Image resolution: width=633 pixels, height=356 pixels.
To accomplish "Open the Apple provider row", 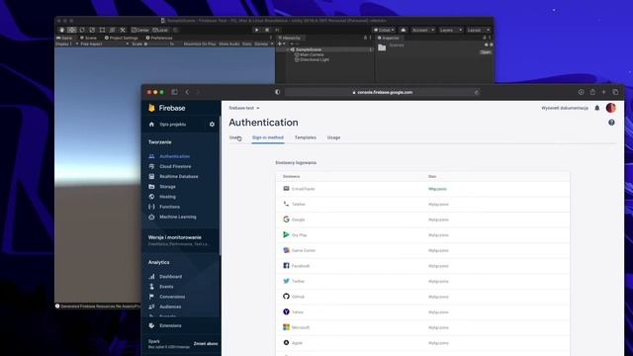I will tap(422, 343).
